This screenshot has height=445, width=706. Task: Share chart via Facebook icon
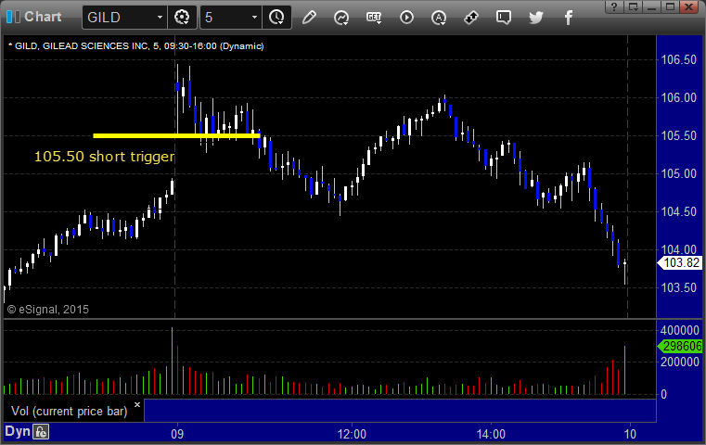[x=568, y=18]
